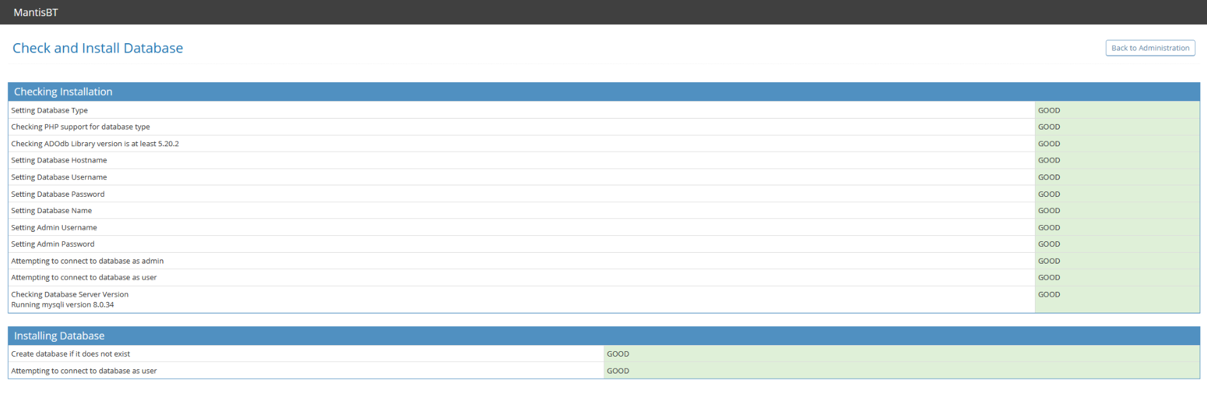The image size is (1207, 397).
Task: Click the Setting Database Password row label
Action: pos(58,194)
